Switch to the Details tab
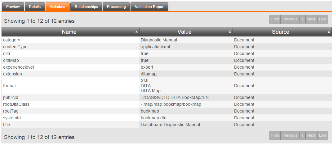 [x=35, y=7]
